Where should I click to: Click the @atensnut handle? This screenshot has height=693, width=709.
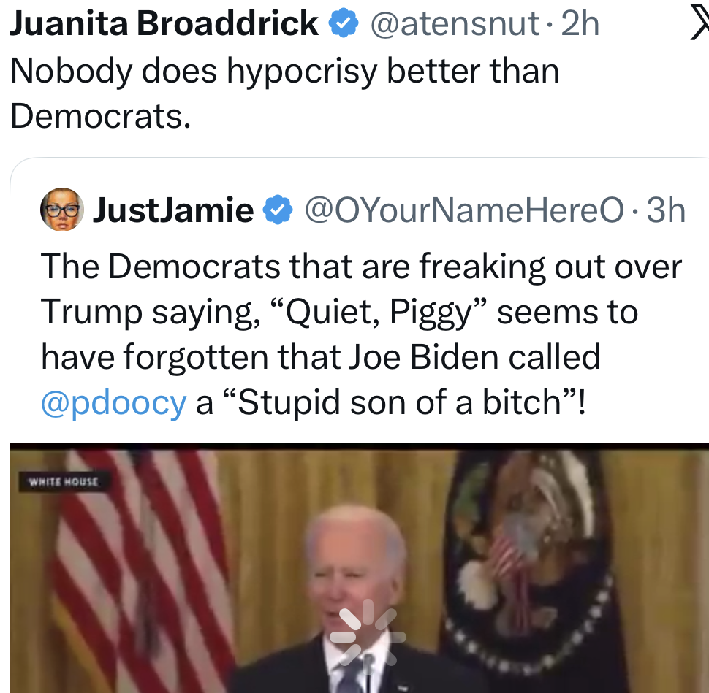click(x=455, y=25)
